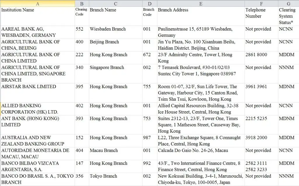Select column B header
The height and width of the screenshot is (186, 299).
coord(82,4)
